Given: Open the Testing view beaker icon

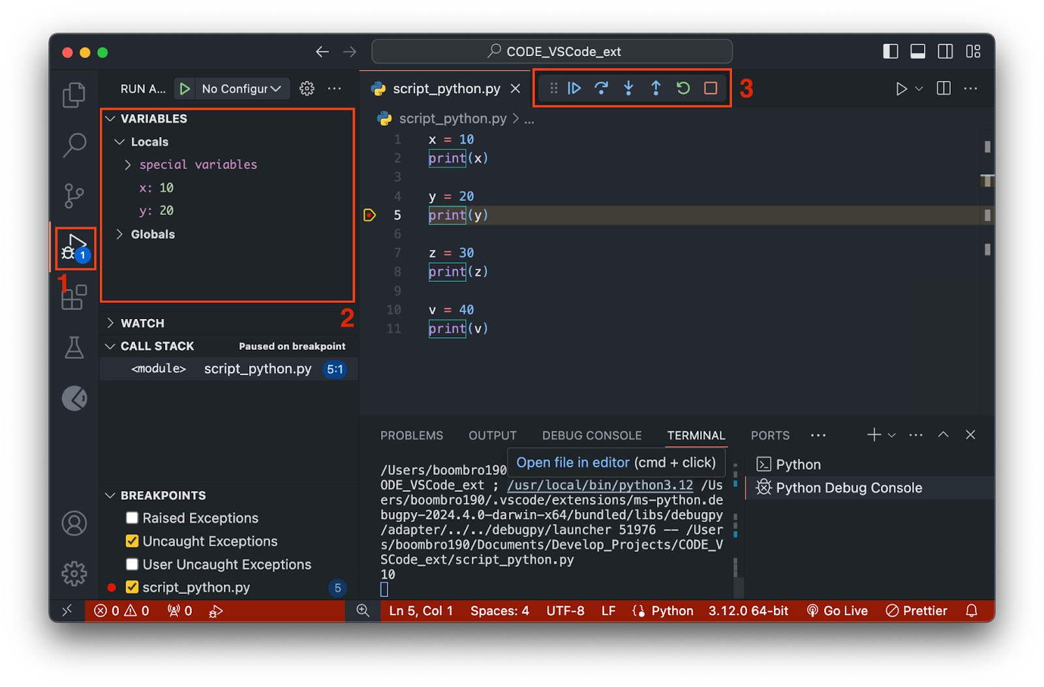Looking at the screenshot, I should click(x=74, y=347).
